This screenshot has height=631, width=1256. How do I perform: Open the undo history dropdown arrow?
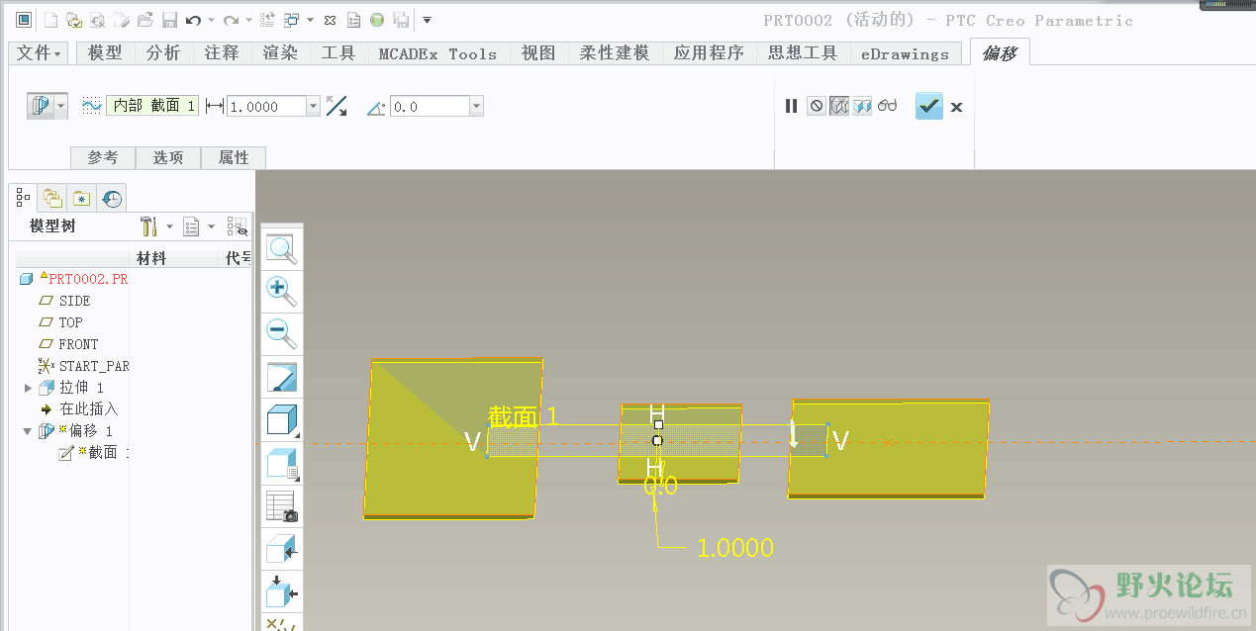pyautogui.click(x=210, y=20)
